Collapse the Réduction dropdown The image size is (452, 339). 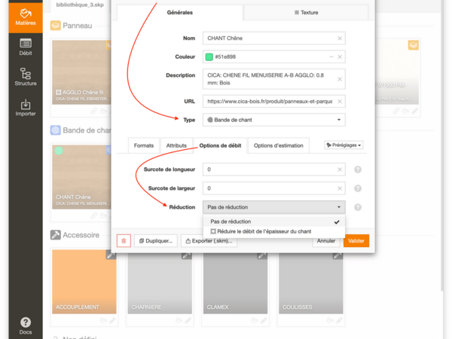275,207
